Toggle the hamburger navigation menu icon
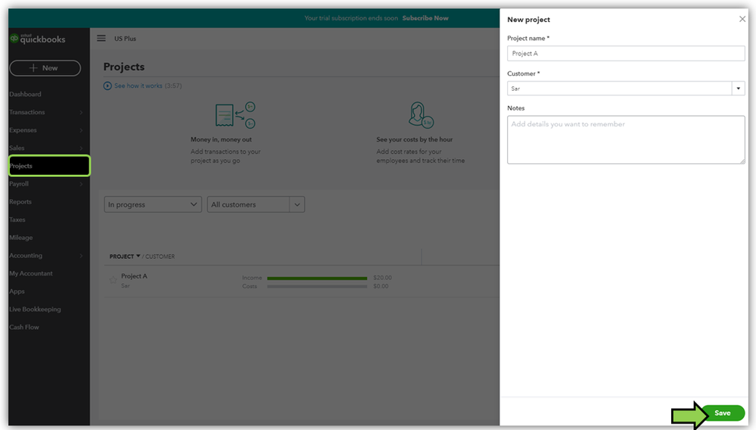The height and width of the screenshot is (430, 756). (x=101, y=38)
